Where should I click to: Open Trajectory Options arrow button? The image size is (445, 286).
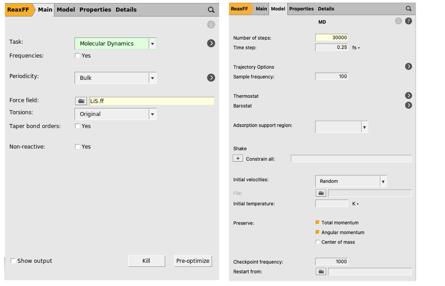pos(408,66)
